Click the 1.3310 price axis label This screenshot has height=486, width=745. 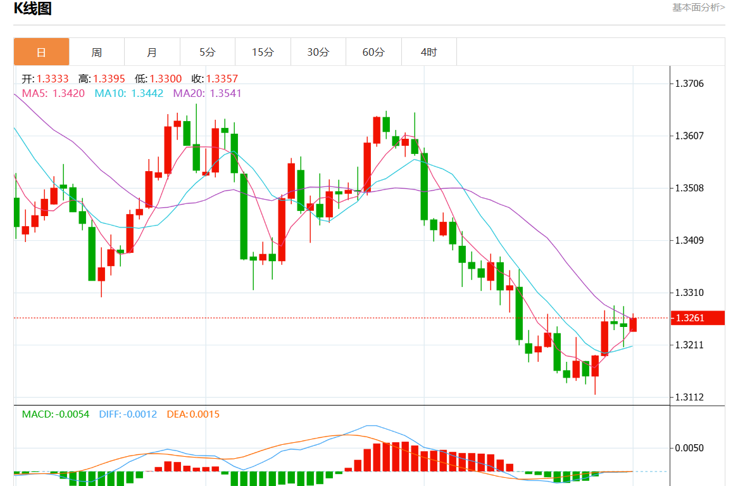point(689,293)
